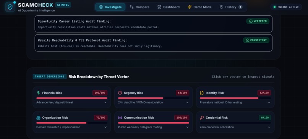Expand the Communication Risk card chevron
308x139 pixels.
(187, 127)
